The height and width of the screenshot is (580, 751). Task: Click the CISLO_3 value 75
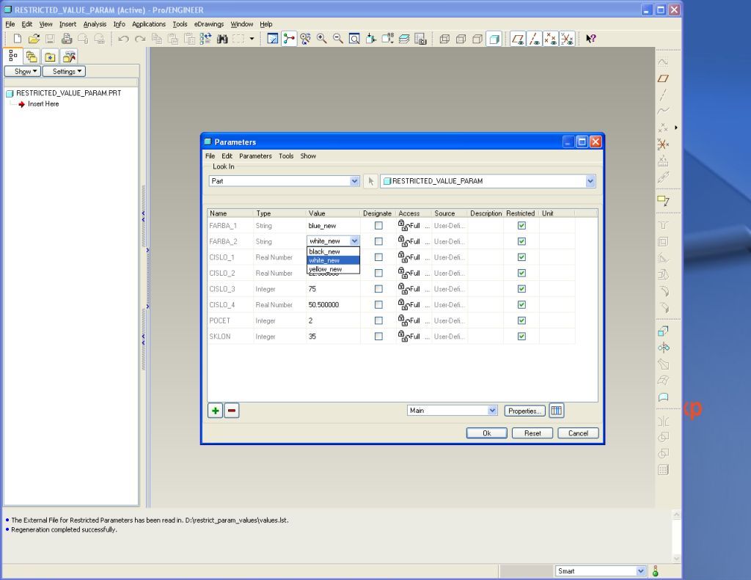click(312, 289)
